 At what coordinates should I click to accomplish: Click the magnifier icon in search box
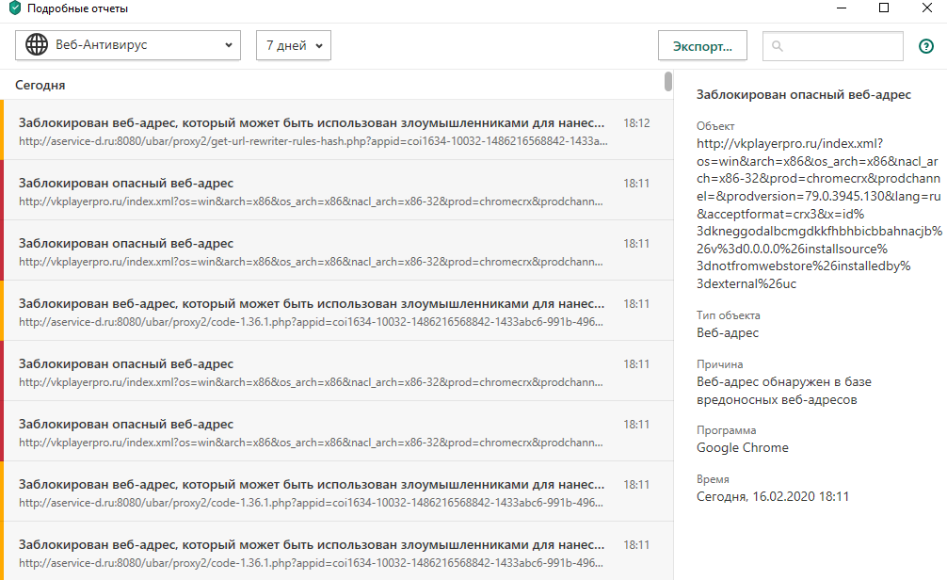click(778, 45)
